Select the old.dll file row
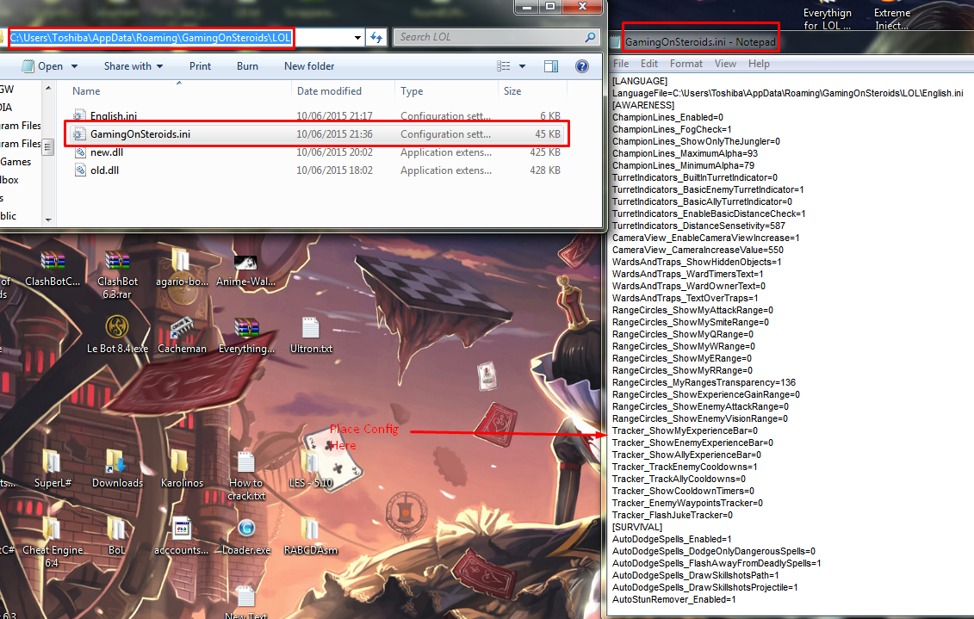The width and height of the screenshot is (974, 619). click(317, 170)
